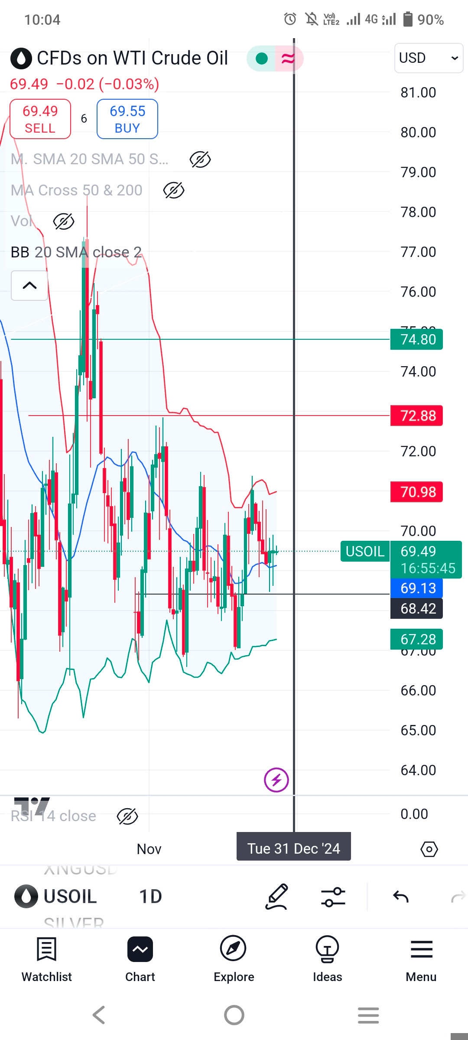The image size is (468, 1040).
Task: Collapse the indicator legend with the chevron
Action: point(29,286)
